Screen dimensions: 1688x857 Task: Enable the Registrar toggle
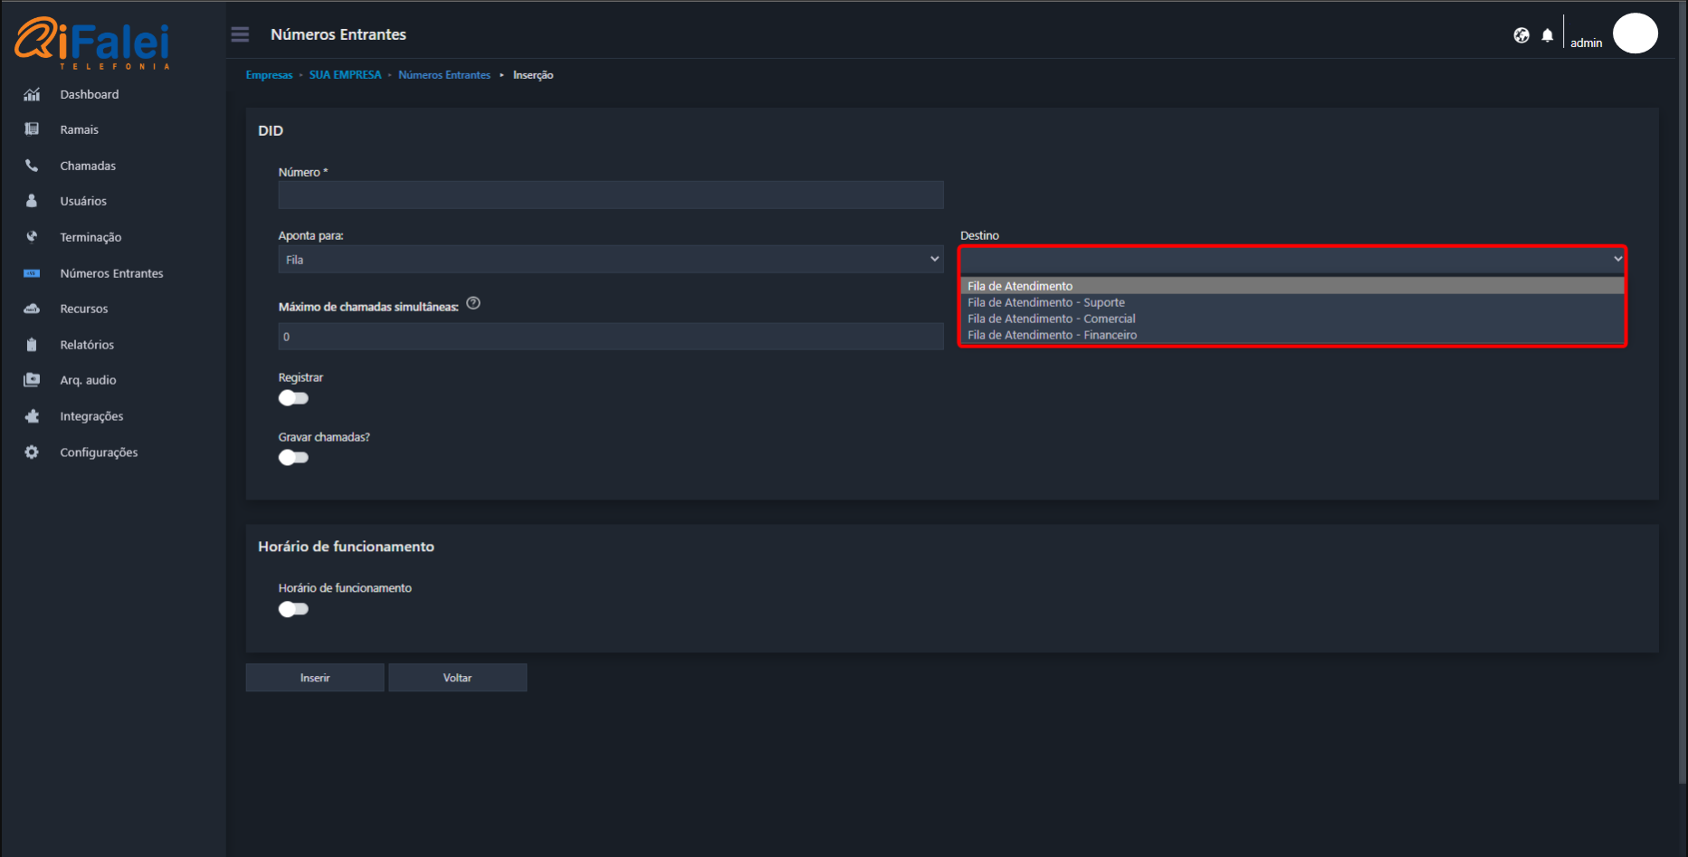[x=293, y=398]
